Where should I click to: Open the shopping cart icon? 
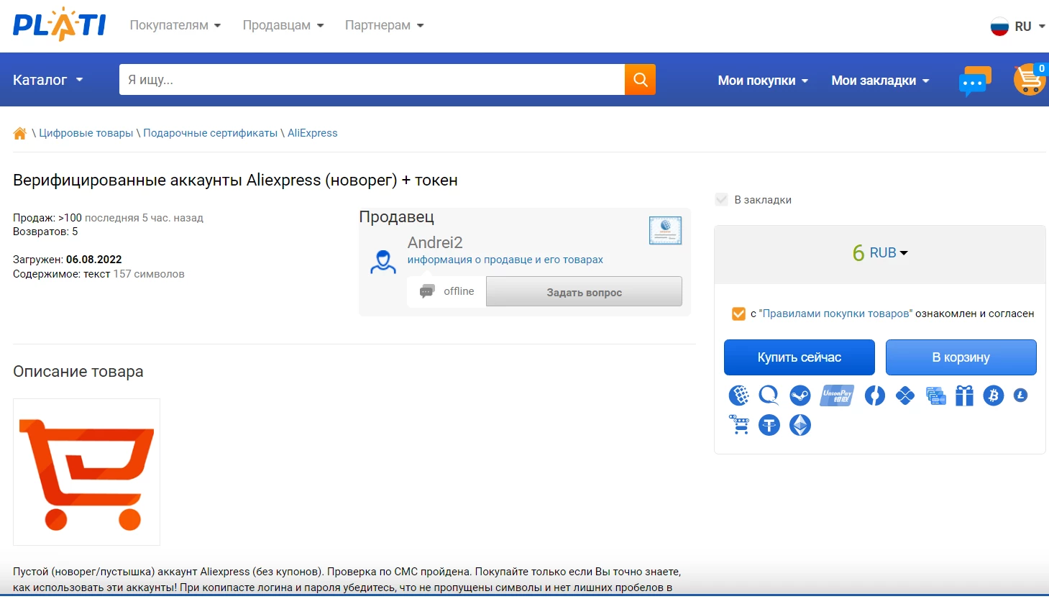click(x=1030, y=79)
